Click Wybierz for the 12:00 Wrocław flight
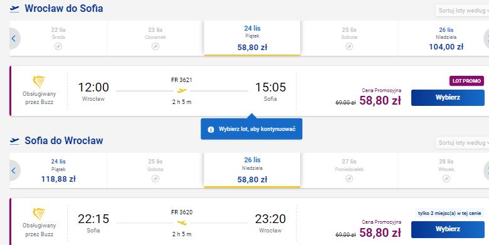The height and width of the screenshot is (245, 489). click(448, 98)
